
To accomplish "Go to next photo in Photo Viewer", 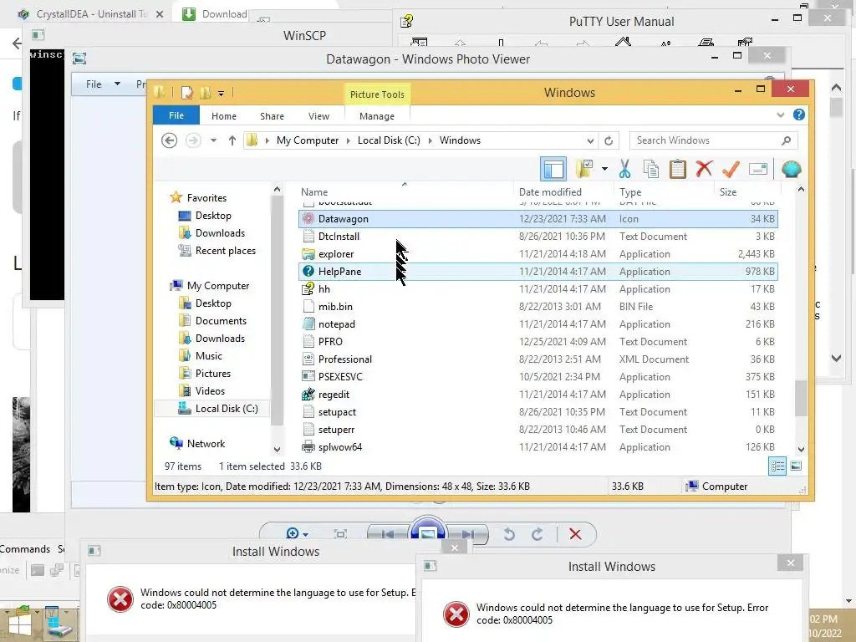I will (x=468, y=534).
